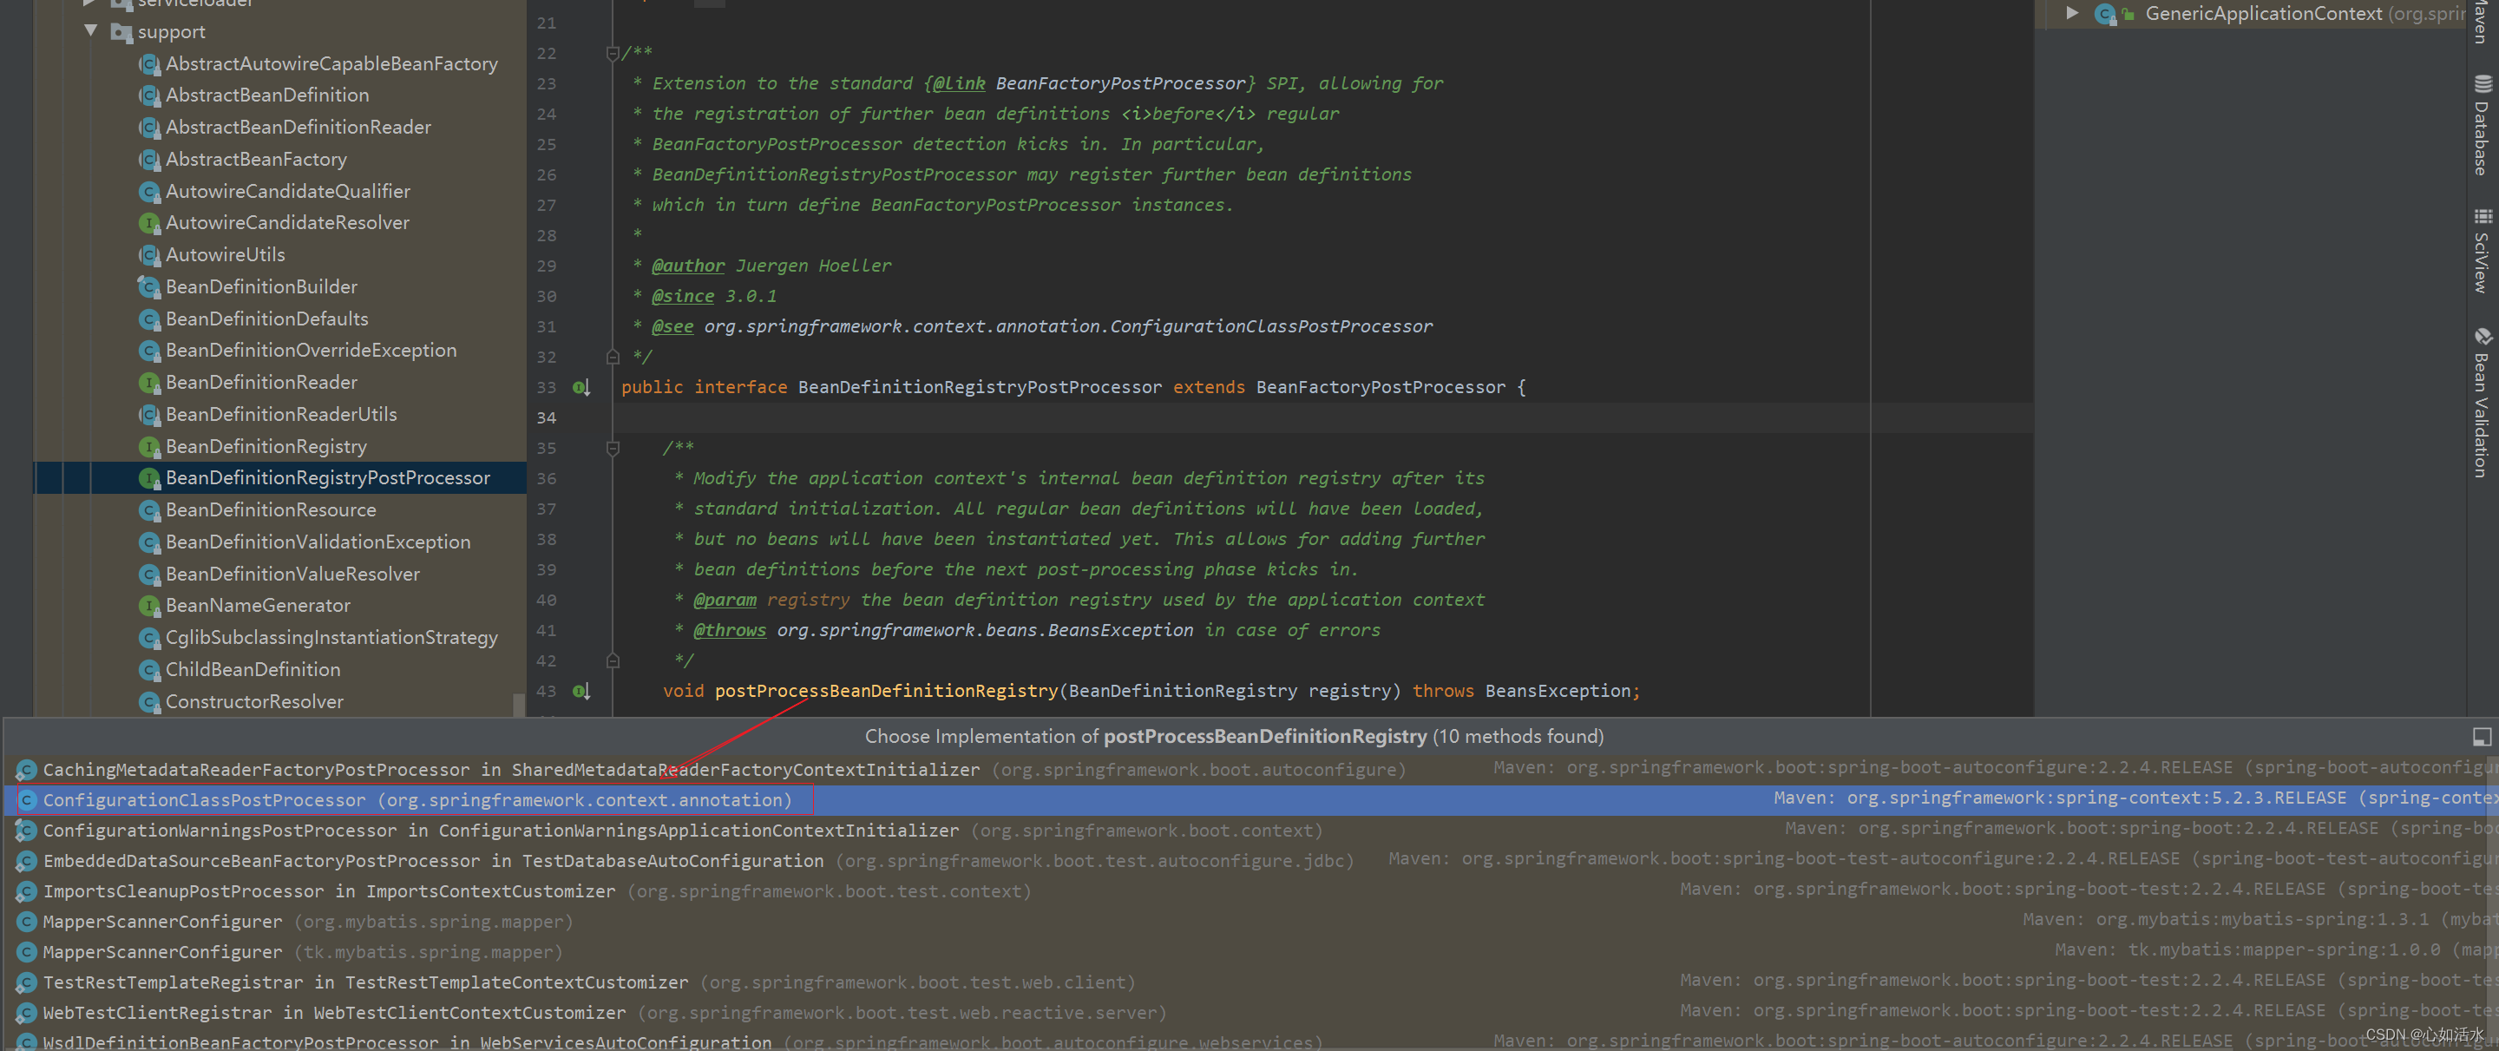Collapse the comment fold at line 35

(612, 449)
